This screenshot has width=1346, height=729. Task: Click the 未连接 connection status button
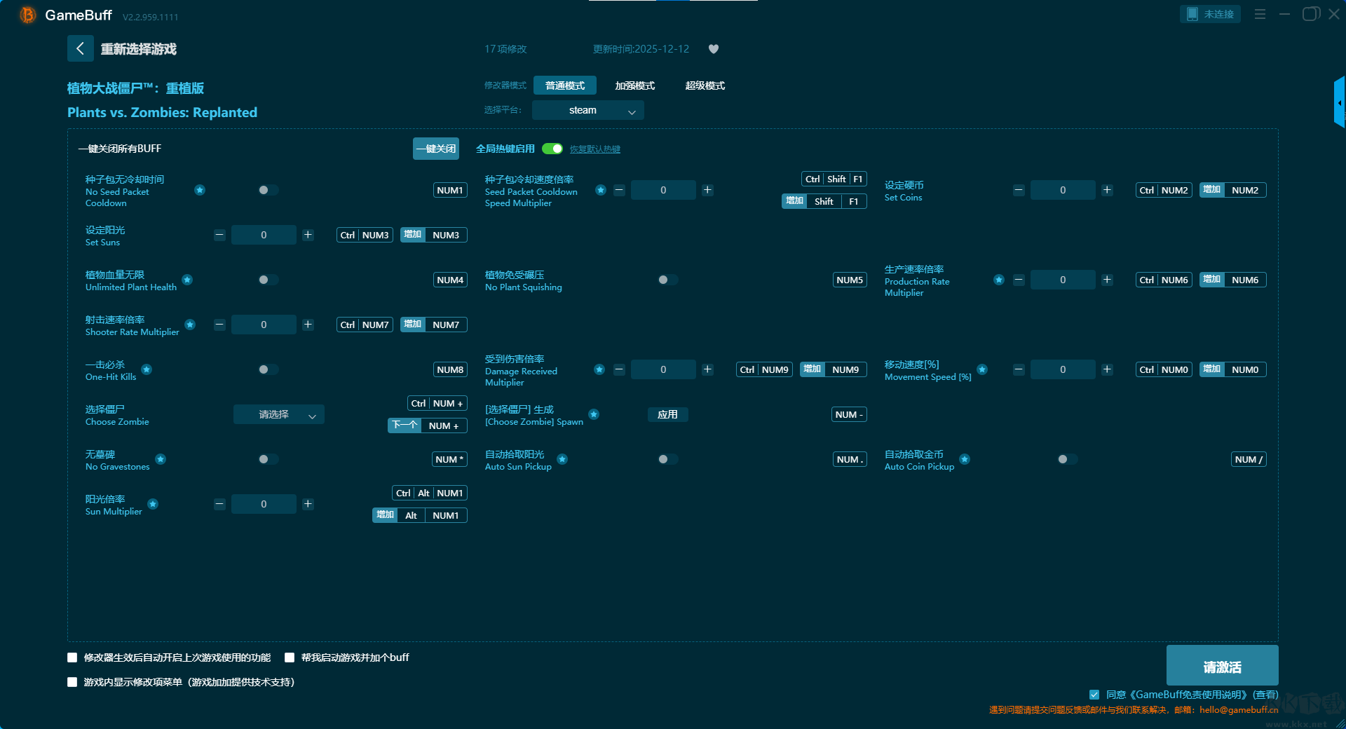pos(1210,14)
